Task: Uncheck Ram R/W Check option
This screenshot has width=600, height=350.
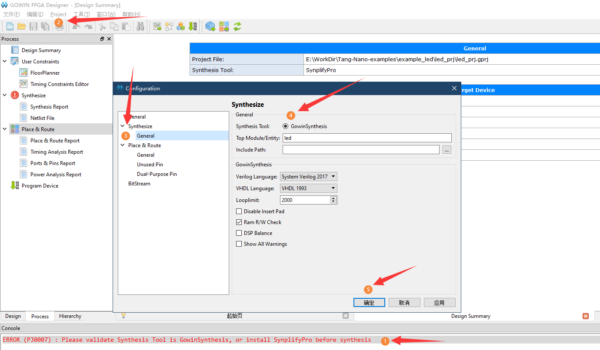Action: pos(239,222)
